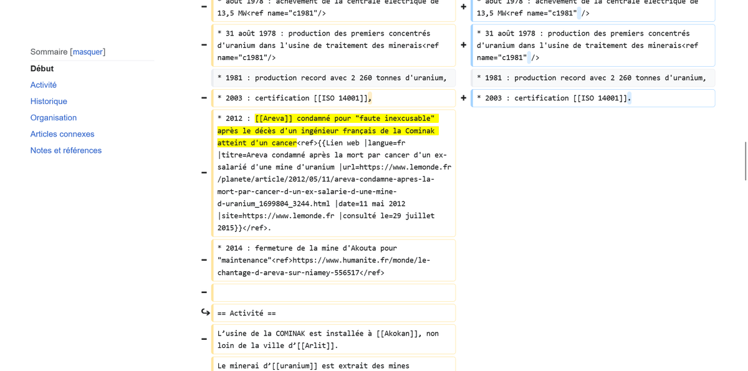This screenshot has width=748, height=371.
Task: Click highlighted text '[[Areva]] condamné pour'
Action: click(x=304, y=118)
